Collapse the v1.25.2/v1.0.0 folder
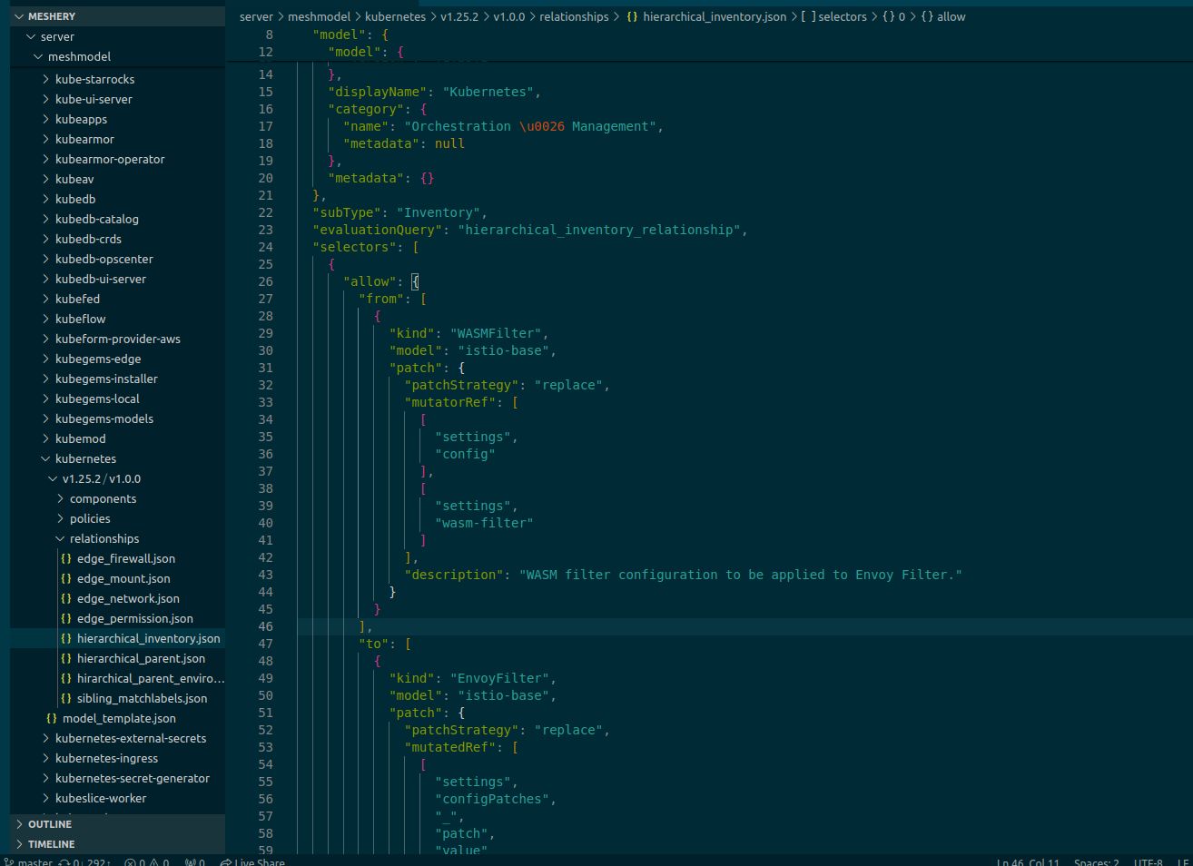This screenshot has width=1193, height=866. 53,478
